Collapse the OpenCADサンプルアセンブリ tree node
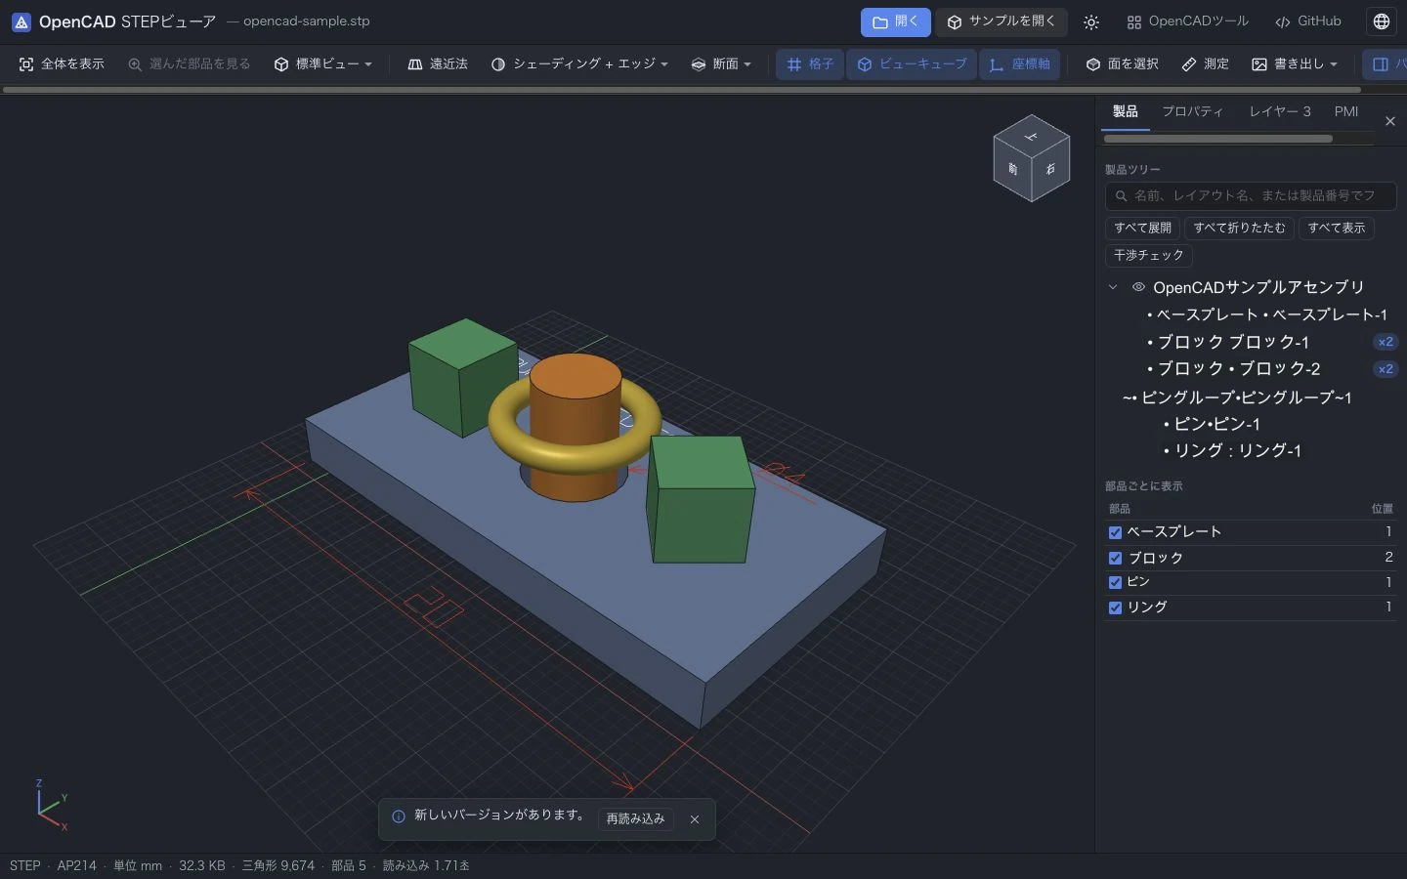Image resolution: width=1407 pixels, height=879 pixels. click(1113, 287)
